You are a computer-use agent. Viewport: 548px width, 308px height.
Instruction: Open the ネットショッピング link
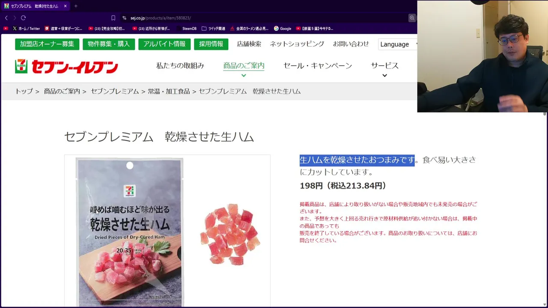pyautogui.click(x=297, y=44)
